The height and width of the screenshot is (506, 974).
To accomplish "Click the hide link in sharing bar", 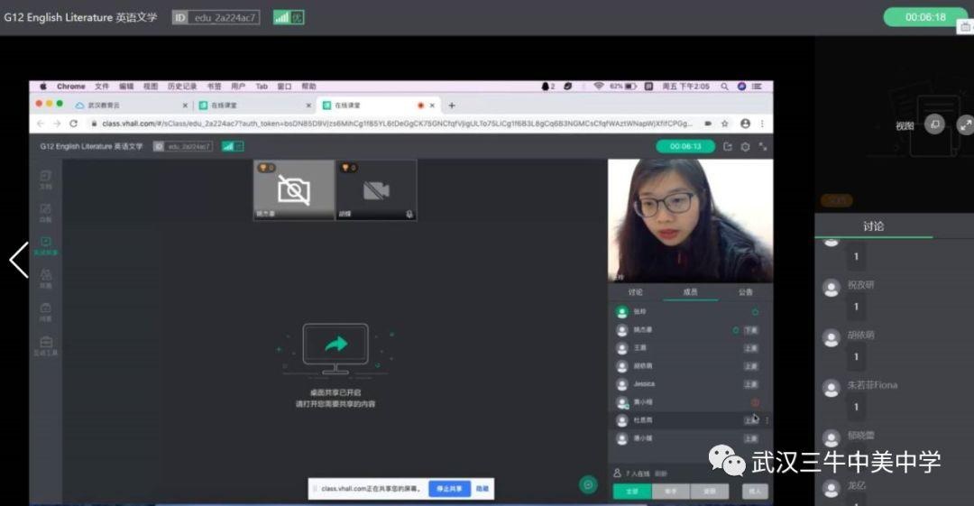I will [482, 489].
